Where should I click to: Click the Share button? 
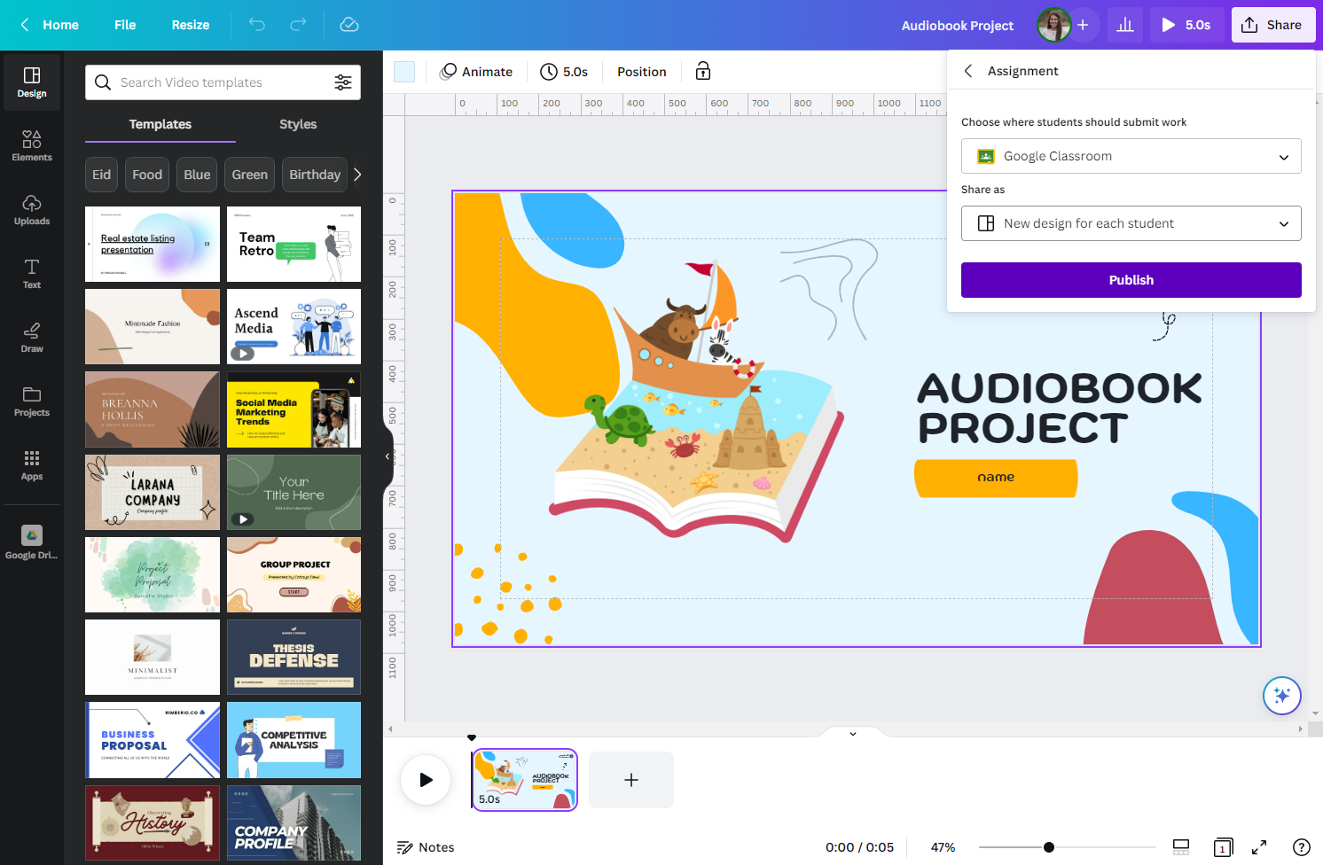1272,25
